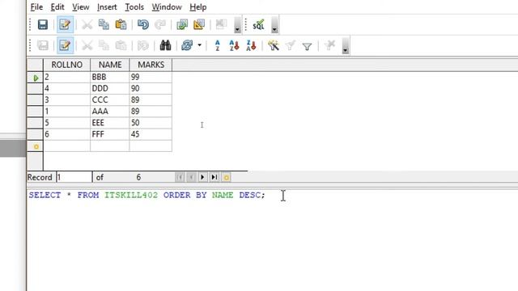Click Paste icon in the top toolbar
The image size is (518, 291).
[121, 25]
